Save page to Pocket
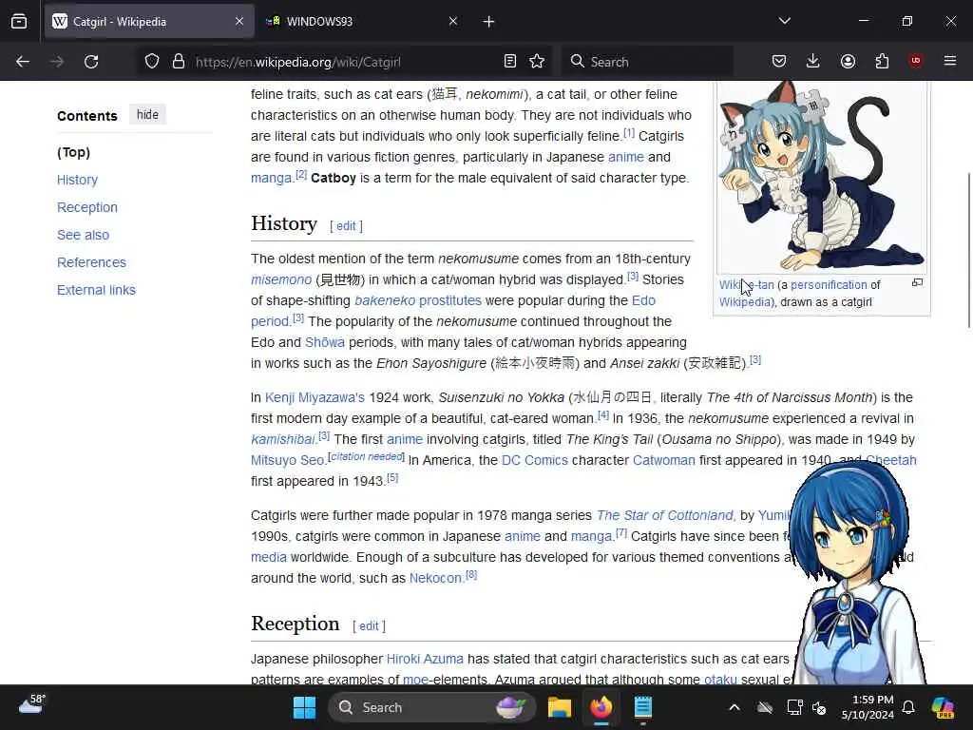The image size is (973, 730). coord(779,62)
